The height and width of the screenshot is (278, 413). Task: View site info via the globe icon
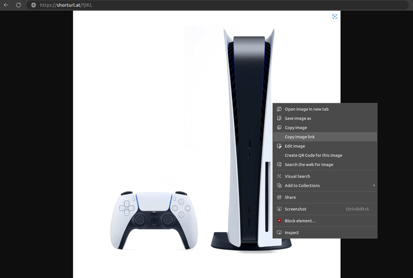coord(33,5)
